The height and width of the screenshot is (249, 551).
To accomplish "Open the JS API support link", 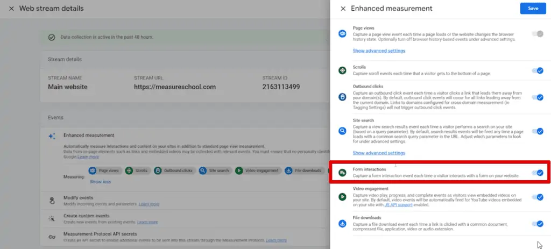I will point(399,205).
